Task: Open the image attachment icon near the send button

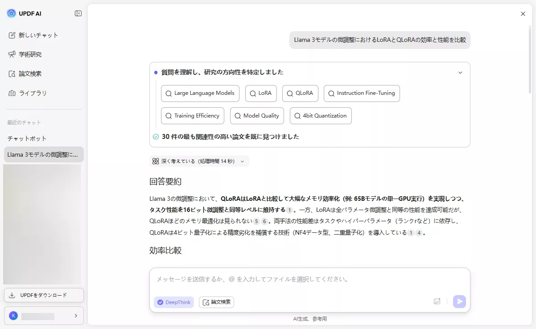Action: pos(437,301)
